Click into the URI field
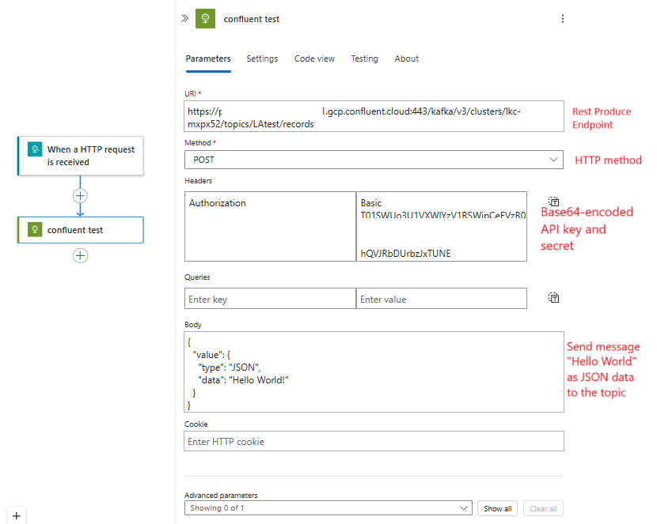 [x=374, y=116]
